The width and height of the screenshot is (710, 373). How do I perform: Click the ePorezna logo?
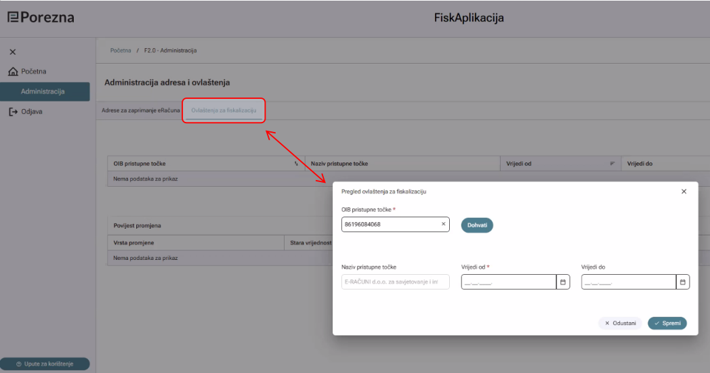coord(41,18)
